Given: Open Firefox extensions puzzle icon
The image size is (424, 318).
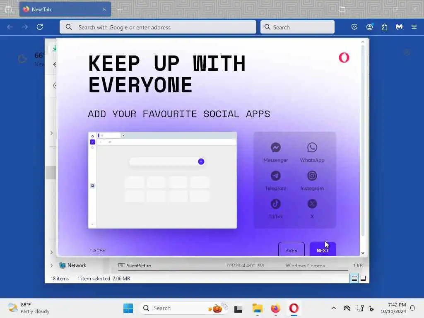Looking at the screenshot, I should [384, 27].
